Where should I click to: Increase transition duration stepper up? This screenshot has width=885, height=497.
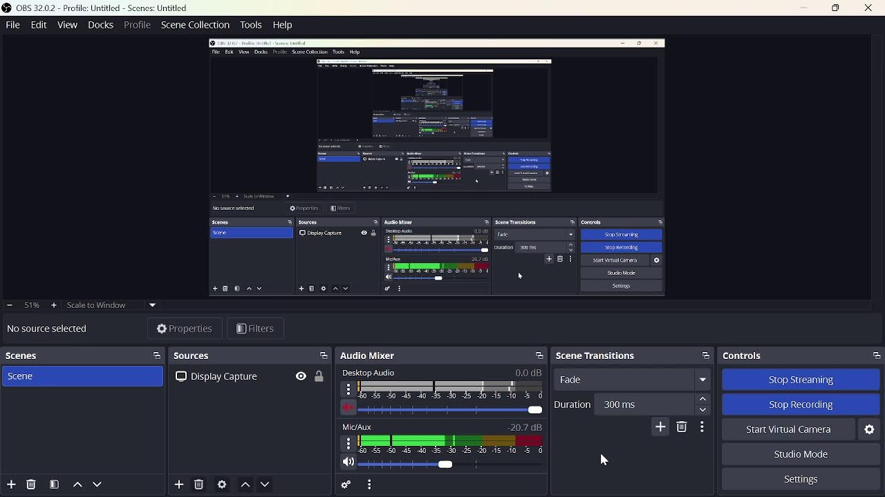pos(703,400)
